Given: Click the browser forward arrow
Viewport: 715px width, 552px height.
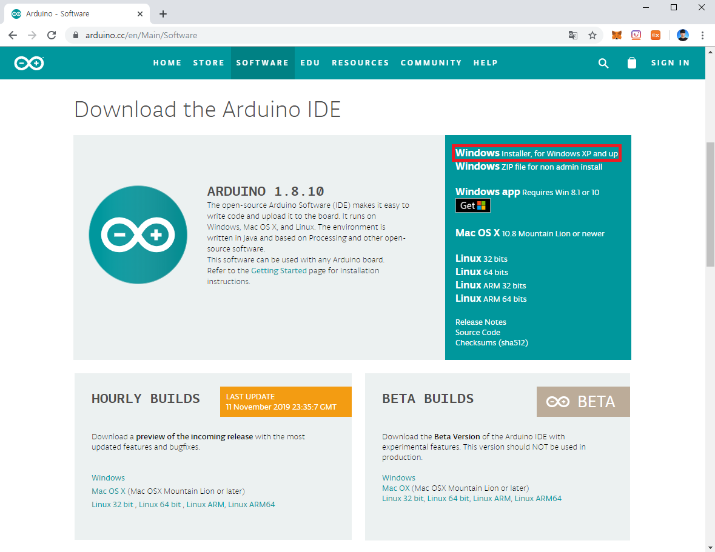Looking at the screenshot, I should [32, 35].
